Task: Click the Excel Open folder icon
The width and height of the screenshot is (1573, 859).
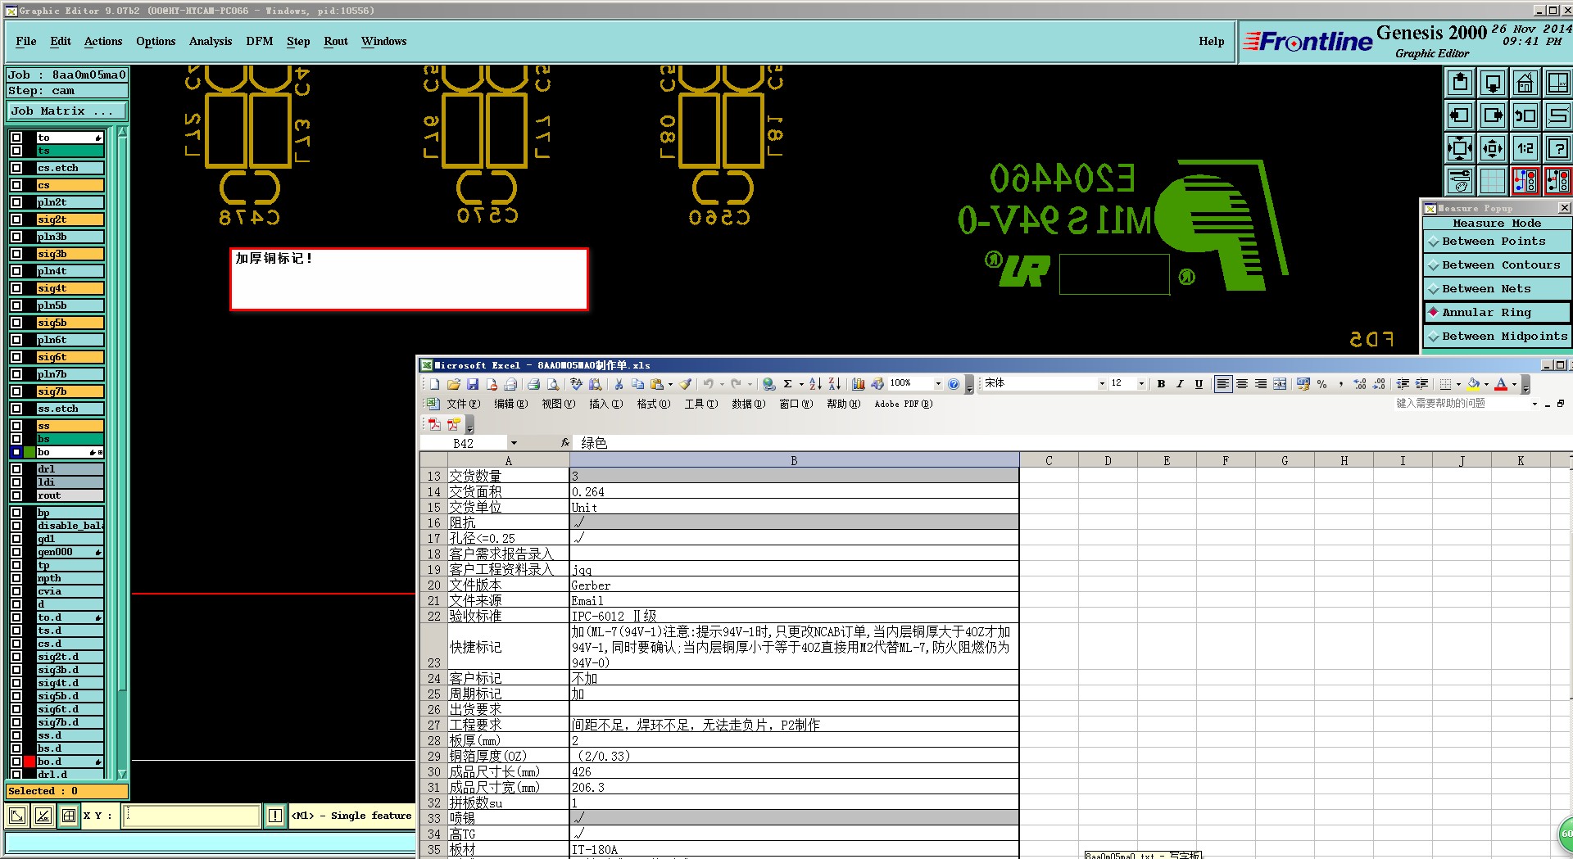Action: (x=453, y=384)
